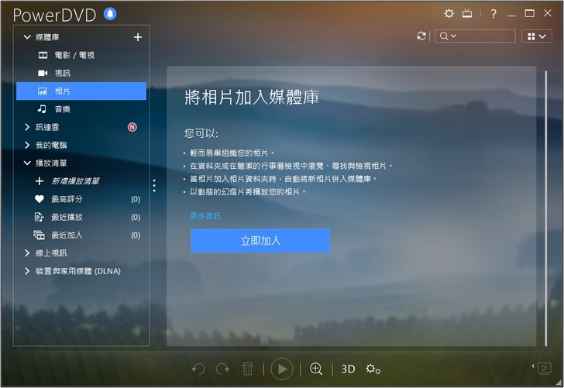Click the PowerDVD logo text
The height and width of the screenshot is (388, 564).
[54, 15]
